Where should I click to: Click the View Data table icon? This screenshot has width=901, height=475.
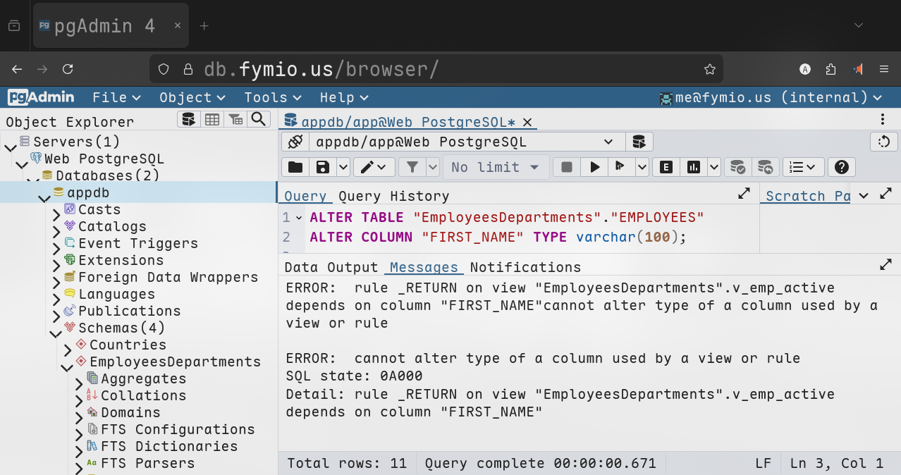212,119
